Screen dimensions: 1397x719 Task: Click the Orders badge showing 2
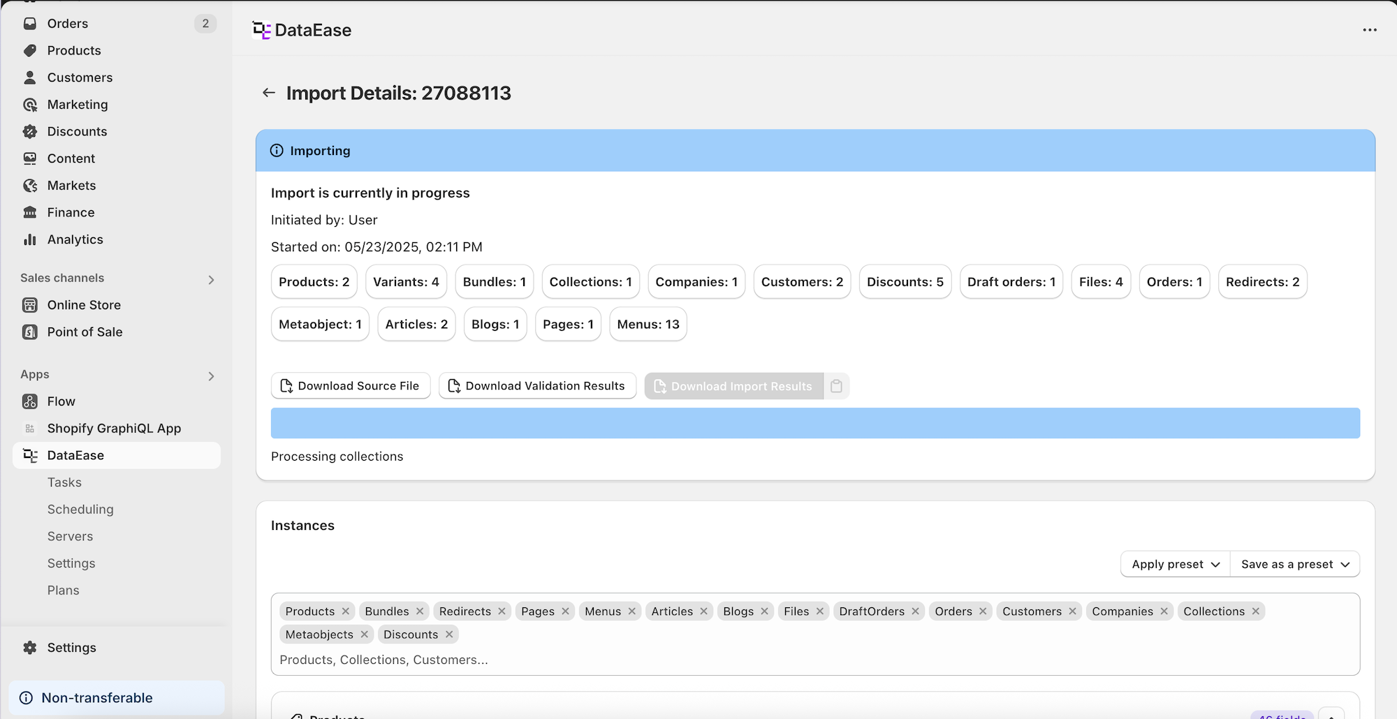coord(205,24)
